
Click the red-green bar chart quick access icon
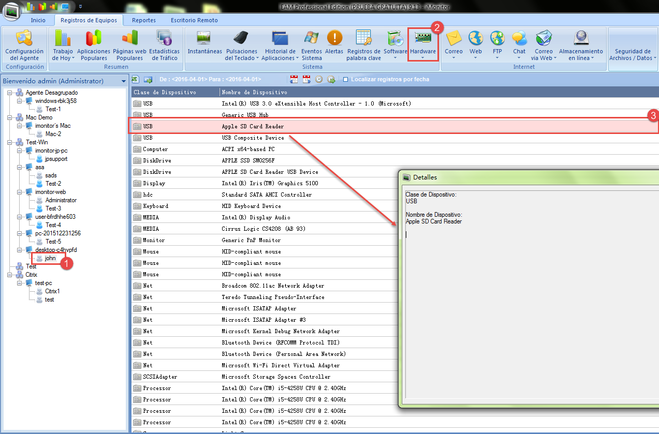[x=42, y=7]
